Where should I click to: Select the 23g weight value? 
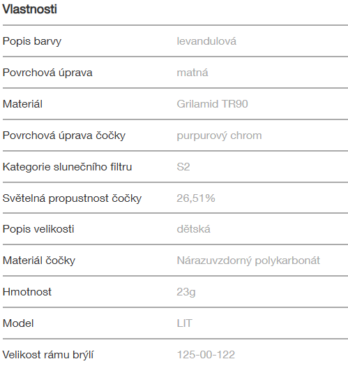[x=186, y=292]
